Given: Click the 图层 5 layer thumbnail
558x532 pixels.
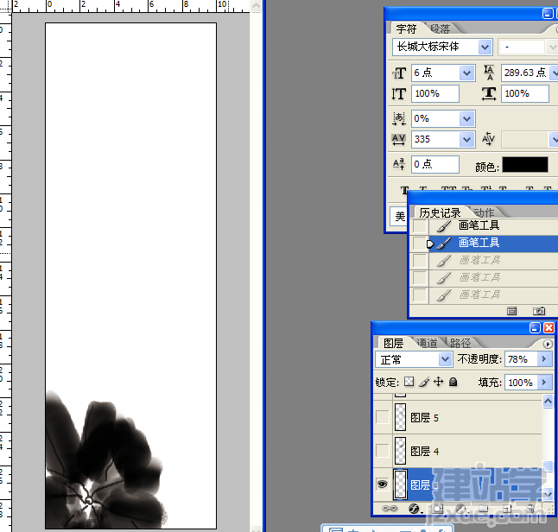Looking at the screenshot, I should tap(400, 417).
